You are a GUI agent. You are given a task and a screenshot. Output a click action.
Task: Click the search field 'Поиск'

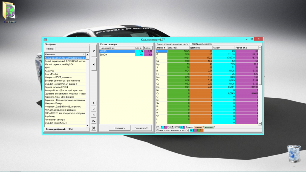point(71,49)
